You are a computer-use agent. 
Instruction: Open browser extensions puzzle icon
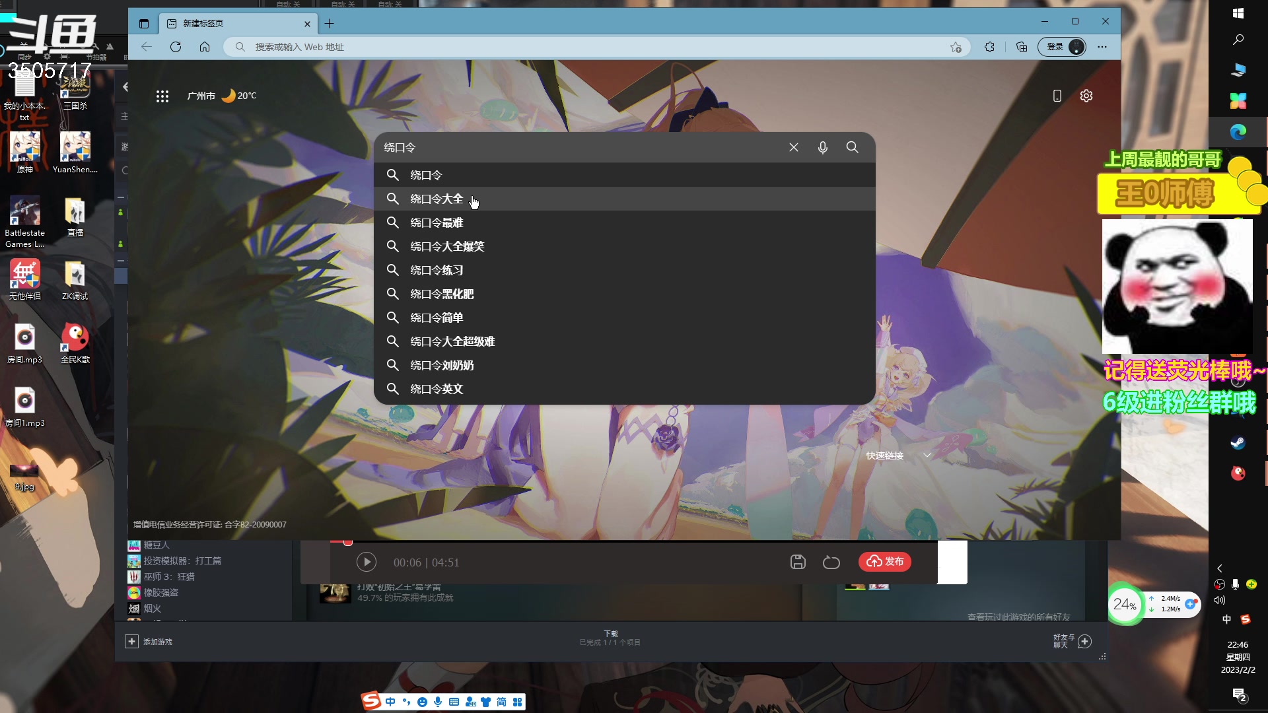[x=989, y=47]
